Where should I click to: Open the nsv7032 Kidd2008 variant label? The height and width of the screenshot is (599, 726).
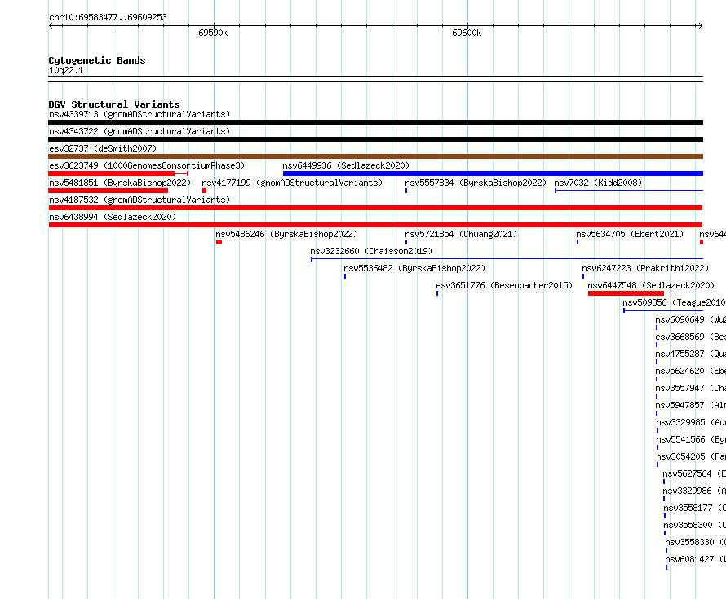coord(598,183)
